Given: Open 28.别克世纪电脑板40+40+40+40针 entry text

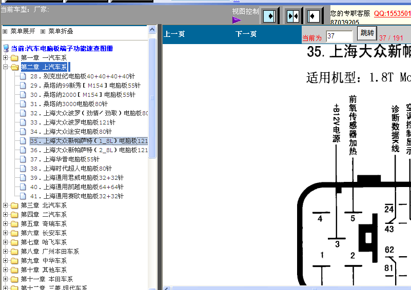Looking at the screenshot, I should click(x=83, y=76).
